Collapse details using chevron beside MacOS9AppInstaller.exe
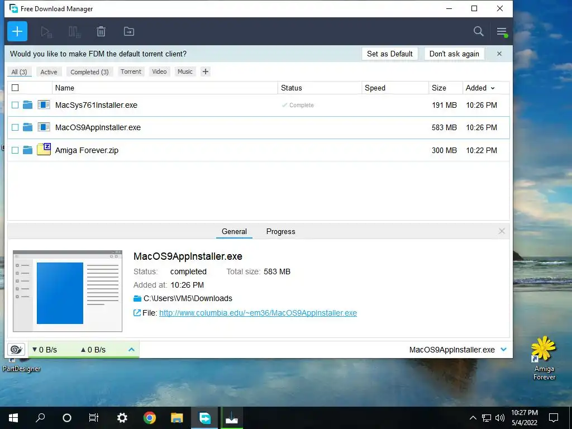The height and width of the screenshot is (429, 572). [x=504, y=350]
